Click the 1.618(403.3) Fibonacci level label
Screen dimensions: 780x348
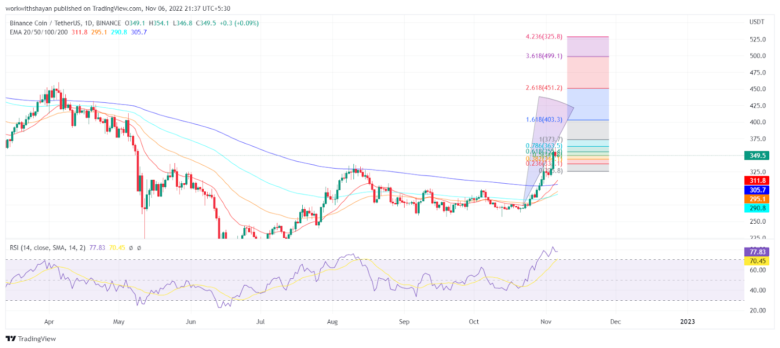point(544,119)
